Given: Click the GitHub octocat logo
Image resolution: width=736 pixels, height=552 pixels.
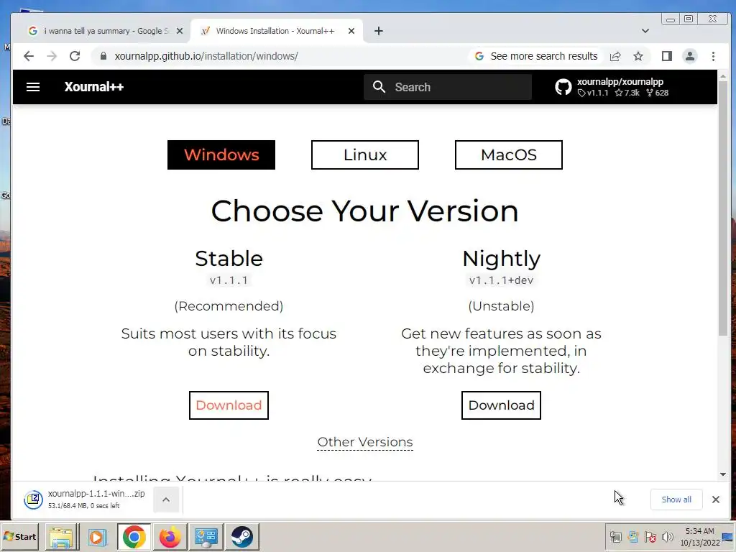Looking at the screenshot, I should tap(563, 87).
